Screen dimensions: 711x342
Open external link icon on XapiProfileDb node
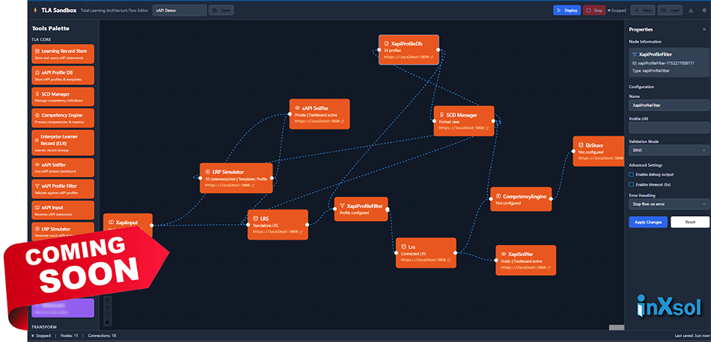pos(432,57)
